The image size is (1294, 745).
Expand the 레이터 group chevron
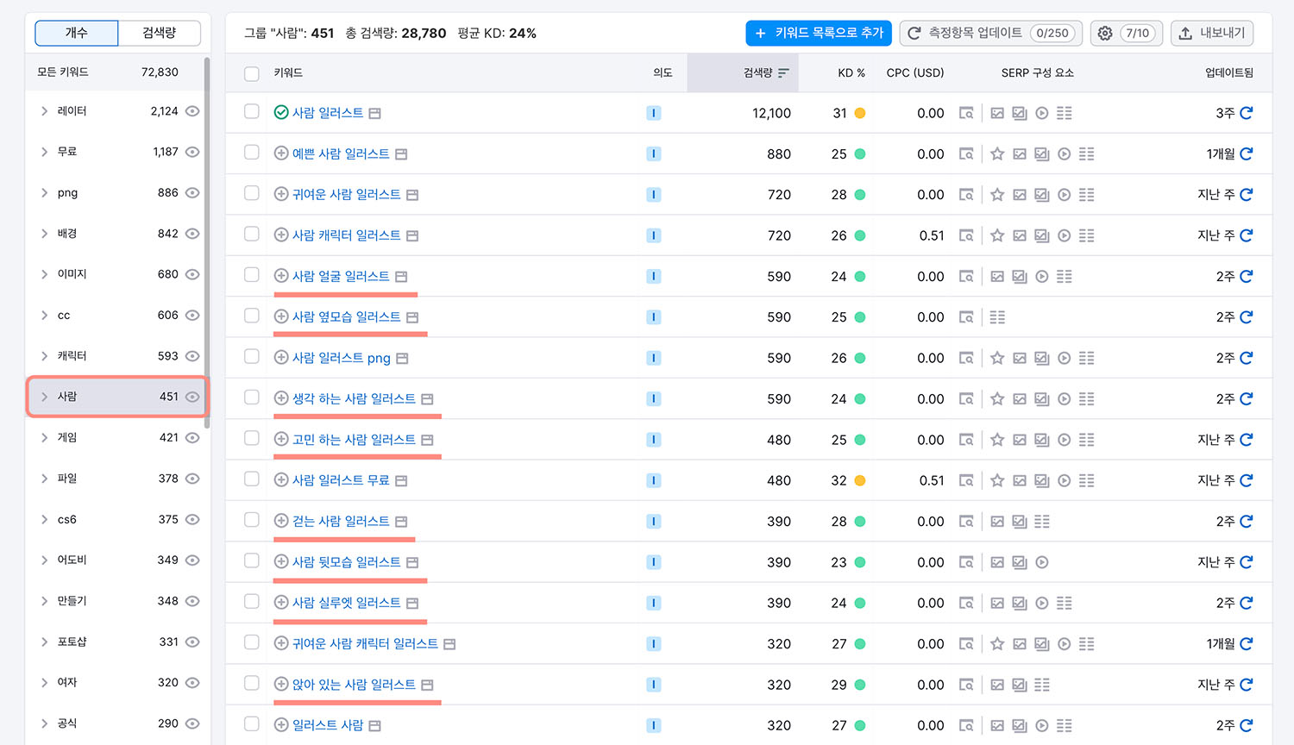pos(44,111)
